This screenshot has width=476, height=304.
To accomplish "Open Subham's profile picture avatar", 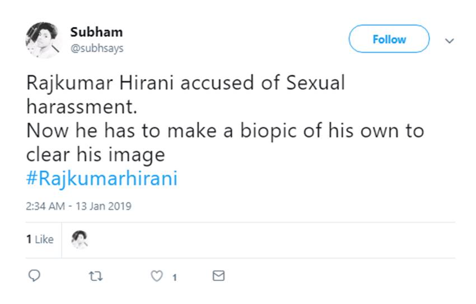I will 42,40.
